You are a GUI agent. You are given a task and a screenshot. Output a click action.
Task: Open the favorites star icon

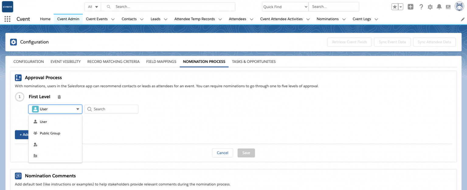pyautogui.click(x=395, y=7)
